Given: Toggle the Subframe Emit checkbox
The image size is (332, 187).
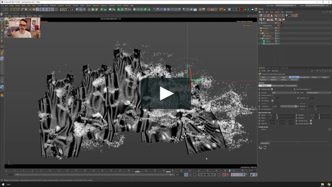Looking at the screenshot, I should [272, 89].
